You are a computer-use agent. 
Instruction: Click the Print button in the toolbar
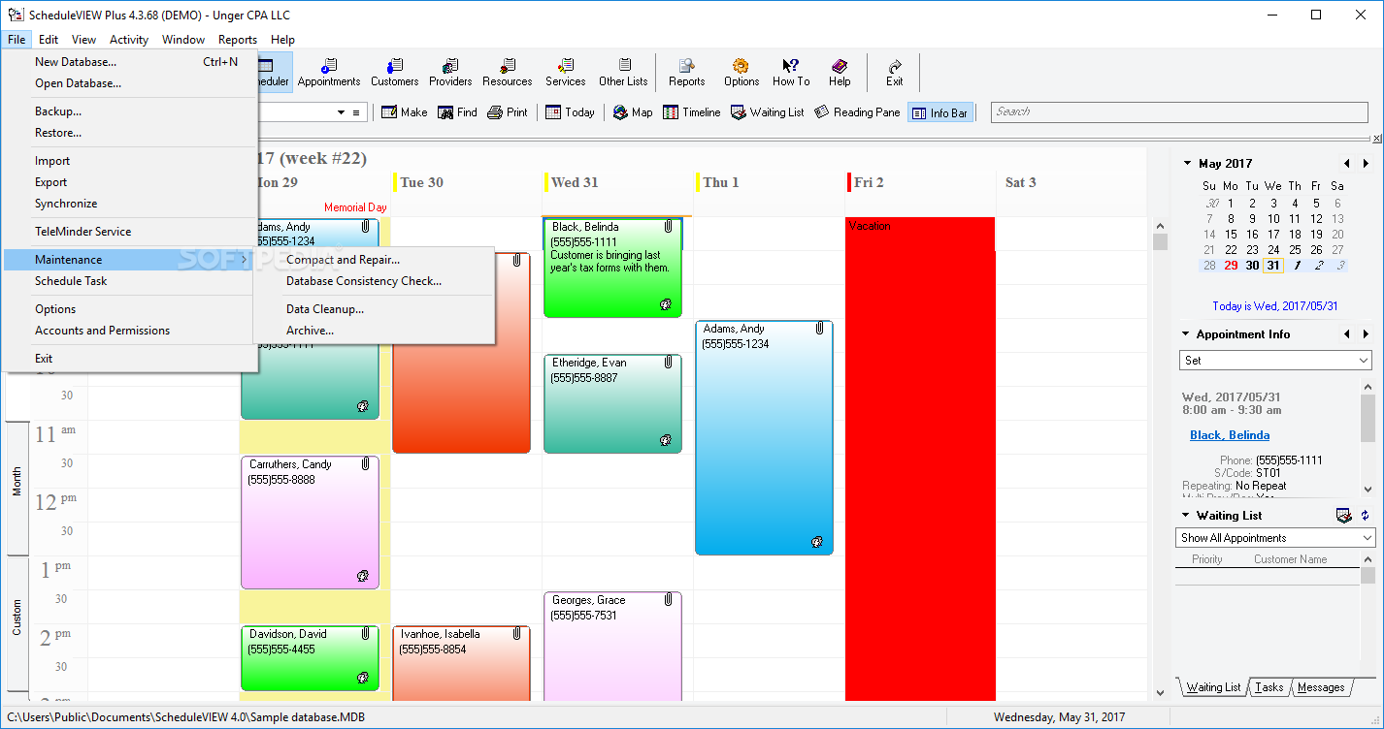[x=508, y=112]
